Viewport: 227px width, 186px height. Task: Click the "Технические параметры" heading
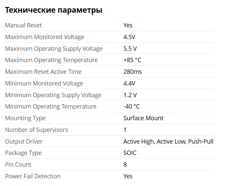53,10
